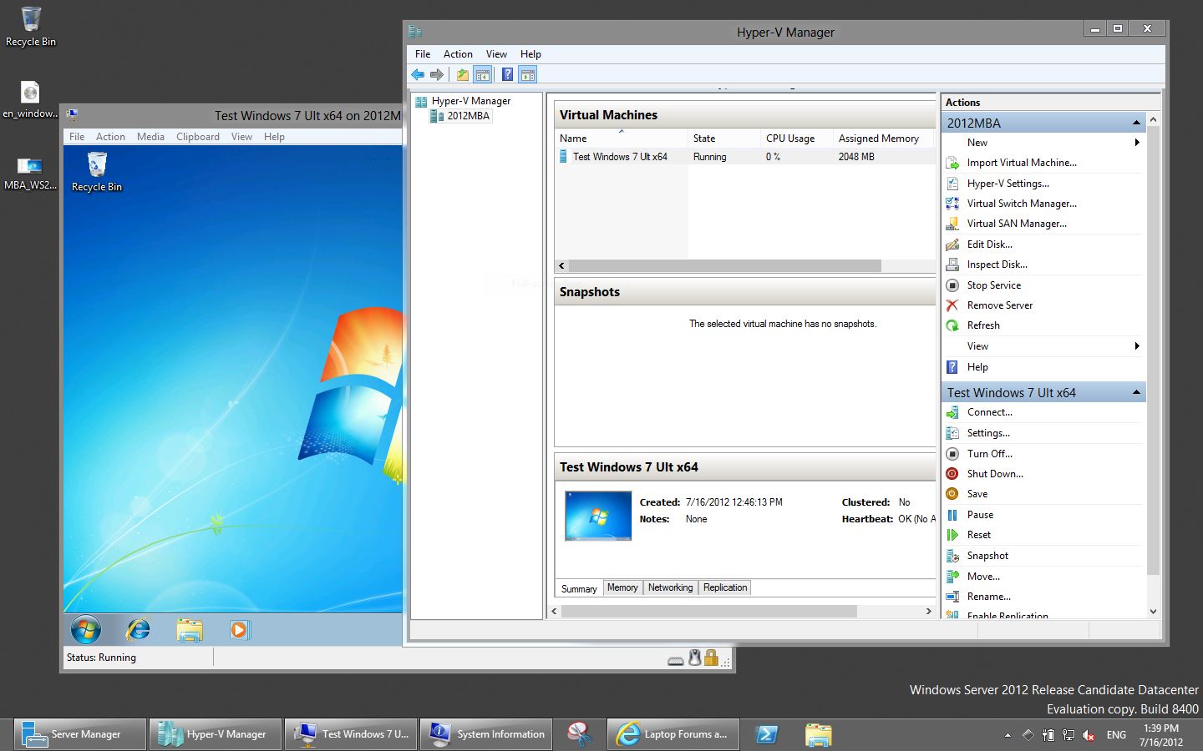Switch to the Replication tab
This screenshot has width=1203, height=751.
(x=725, y=587)
